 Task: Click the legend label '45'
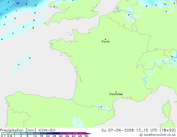(80, 136)
